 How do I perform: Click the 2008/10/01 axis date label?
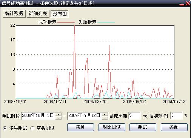15,102
